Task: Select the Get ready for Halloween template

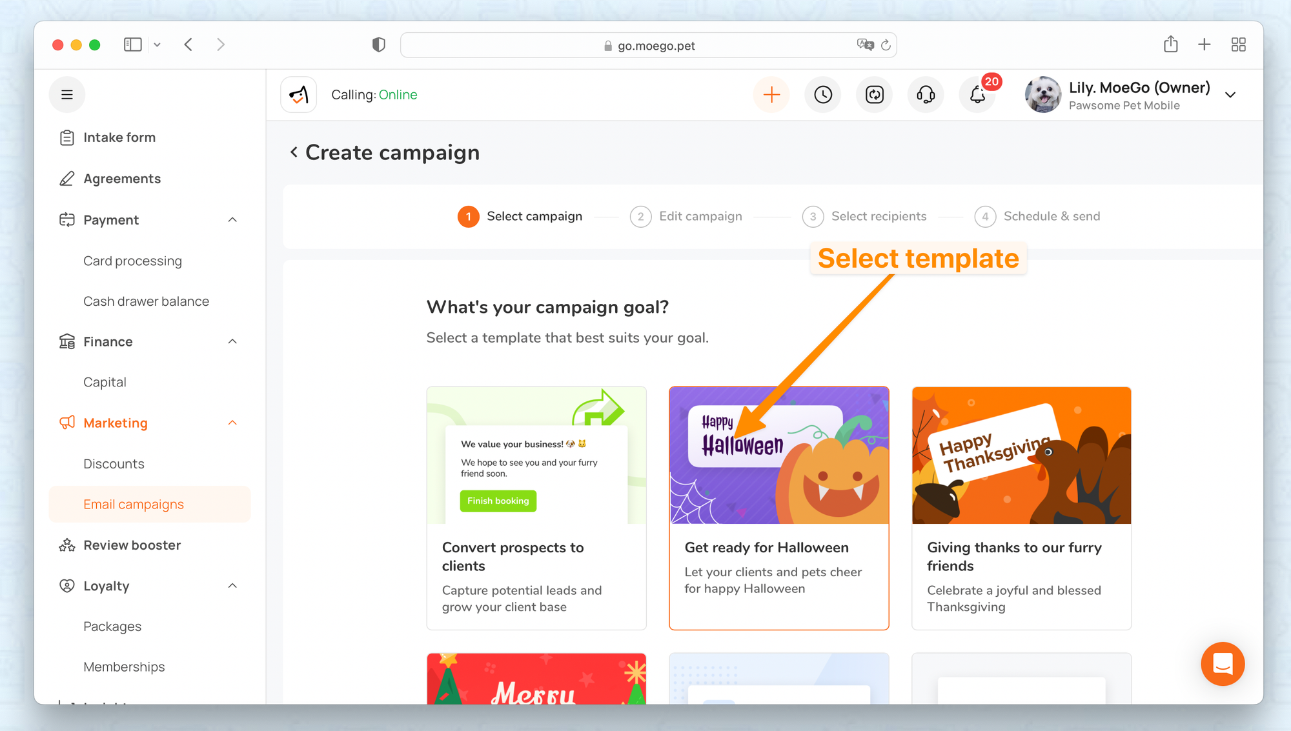Action: click(778, 508)
